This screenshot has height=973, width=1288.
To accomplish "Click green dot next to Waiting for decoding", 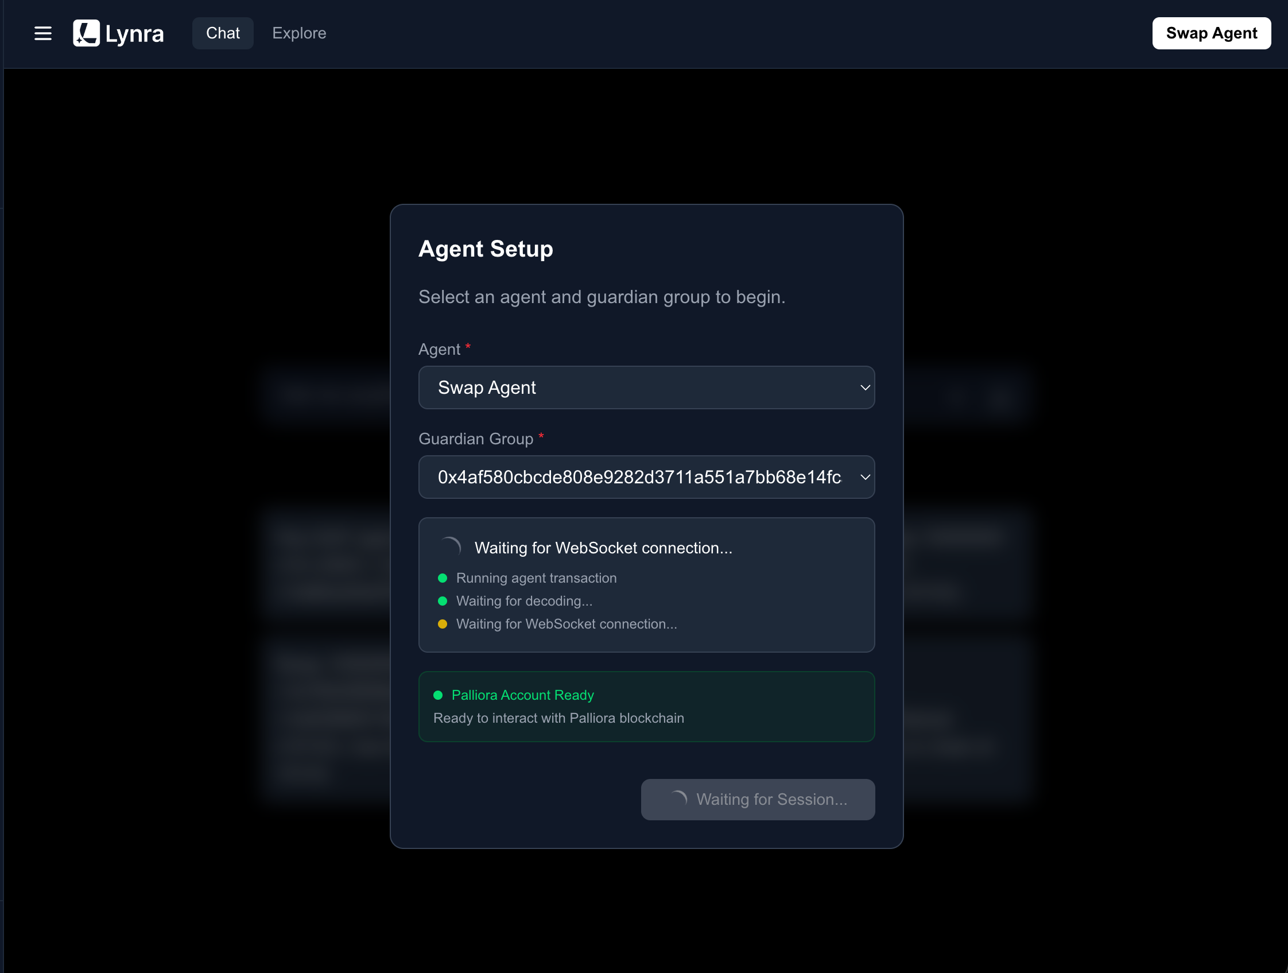I will tap(443, 601).
